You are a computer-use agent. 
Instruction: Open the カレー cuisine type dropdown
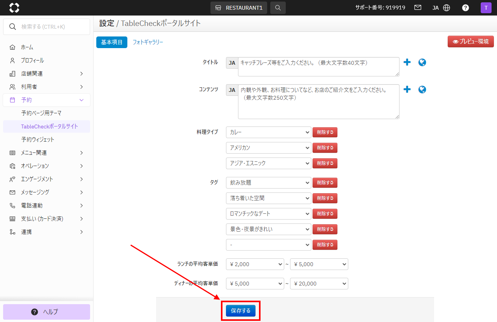(x=269, y=132)
